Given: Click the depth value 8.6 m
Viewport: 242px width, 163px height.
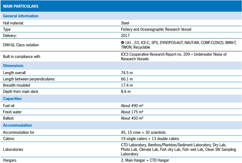Looking at the screenshot, I should [x=126, y=92].
